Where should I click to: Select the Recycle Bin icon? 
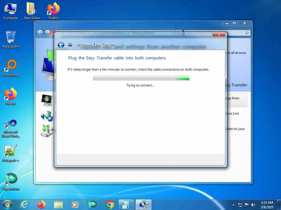11,39
